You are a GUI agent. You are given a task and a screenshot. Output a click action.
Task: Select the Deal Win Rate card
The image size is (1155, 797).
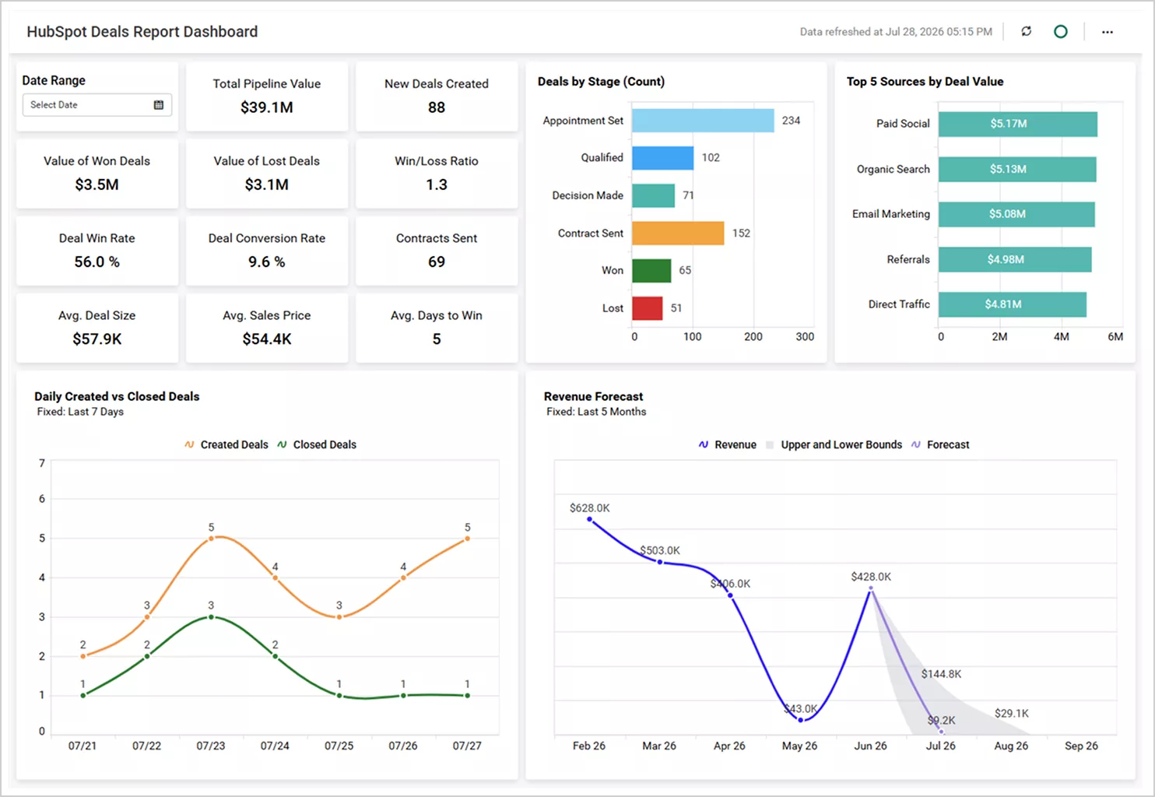[97, 250]
